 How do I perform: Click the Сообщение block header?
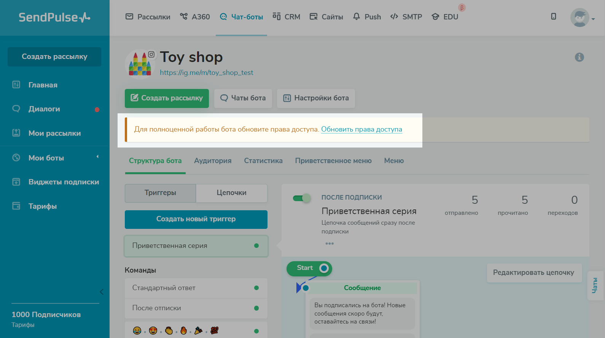pyautogui.click(x=362, y=288)
